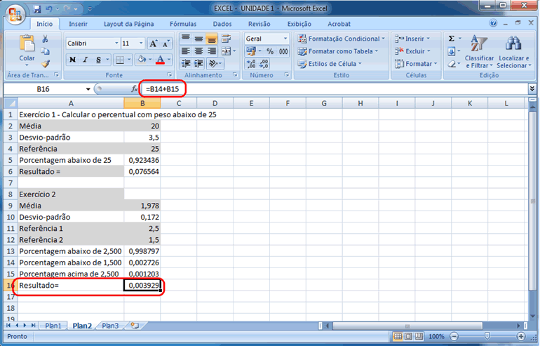Toggle italic formatting

point(85,60)
